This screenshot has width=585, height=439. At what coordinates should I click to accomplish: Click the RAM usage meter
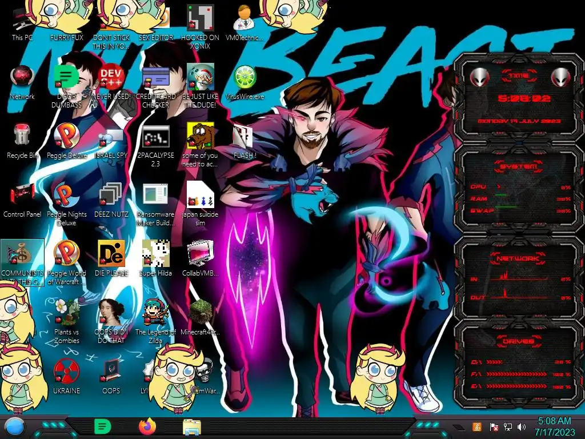pos(521,198)
